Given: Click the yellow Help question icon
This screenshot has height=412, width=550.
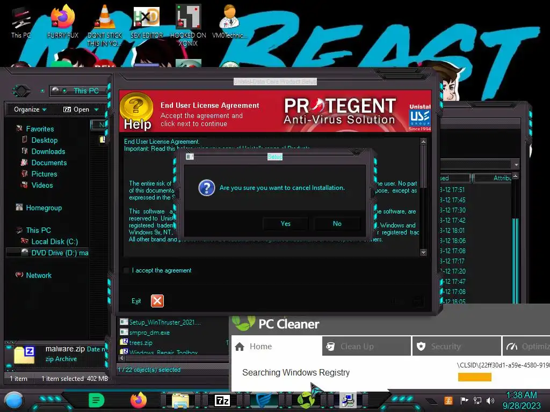Looking at the screenshot, I should 136,107.
